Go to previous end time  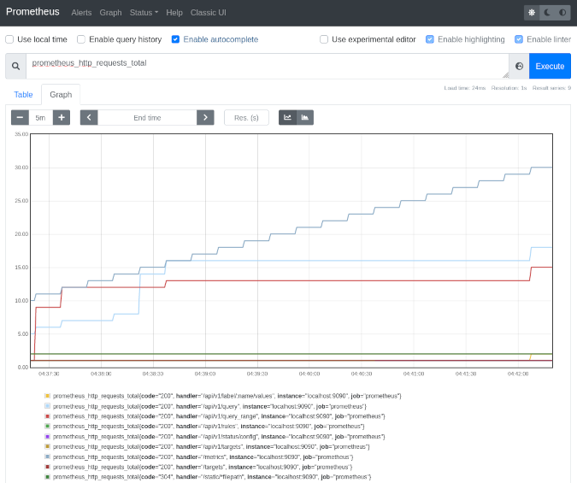click(89, 118)
